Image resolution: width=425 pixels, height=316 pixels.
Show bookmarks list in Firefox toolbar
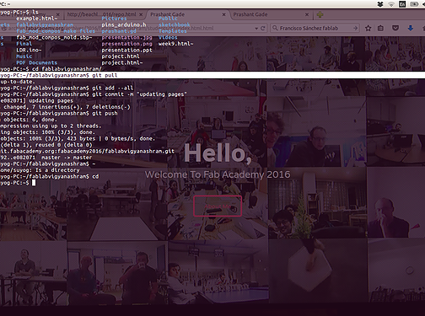(380, 28)
